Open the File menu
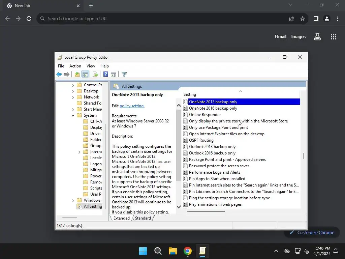This screenshot has height=259, width=345. (61, 66)
